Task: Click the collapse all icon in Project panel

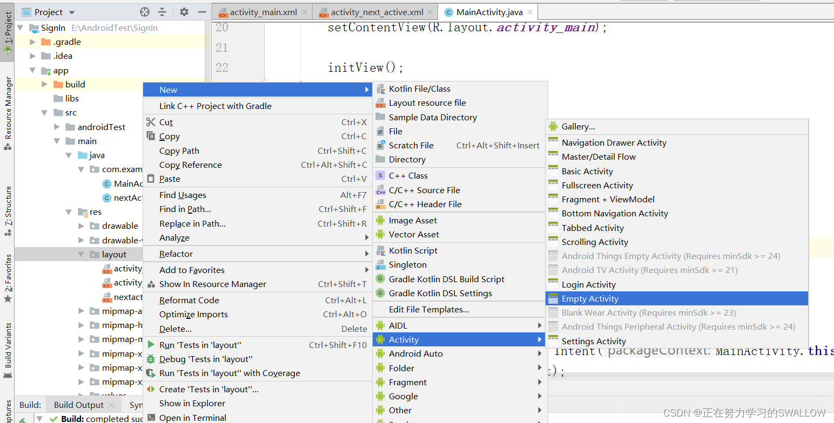Action: [x=162, y=12]
